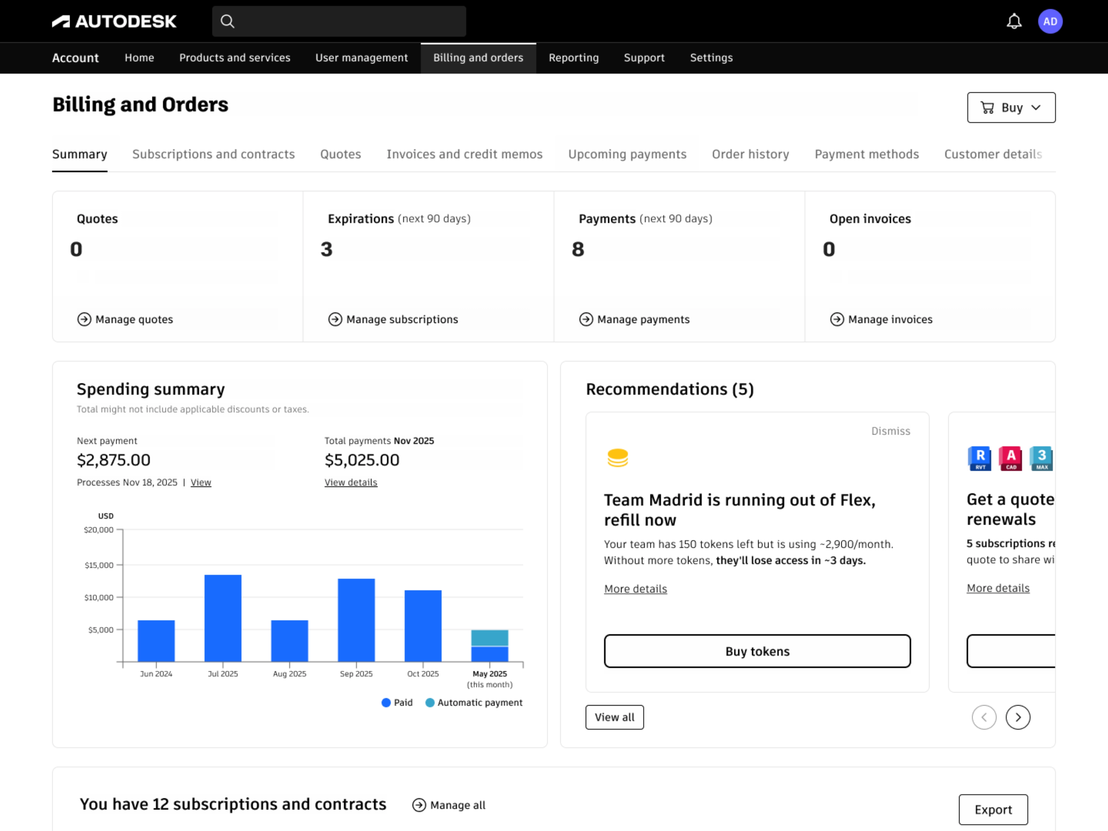Click the search magnifier icon
The image size is (1108, 831).
click(227, 21)
